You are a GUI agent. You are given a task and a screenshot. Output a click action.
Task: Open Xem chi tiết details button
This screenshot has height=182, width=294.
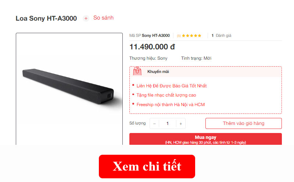click(x=147, y=167)
